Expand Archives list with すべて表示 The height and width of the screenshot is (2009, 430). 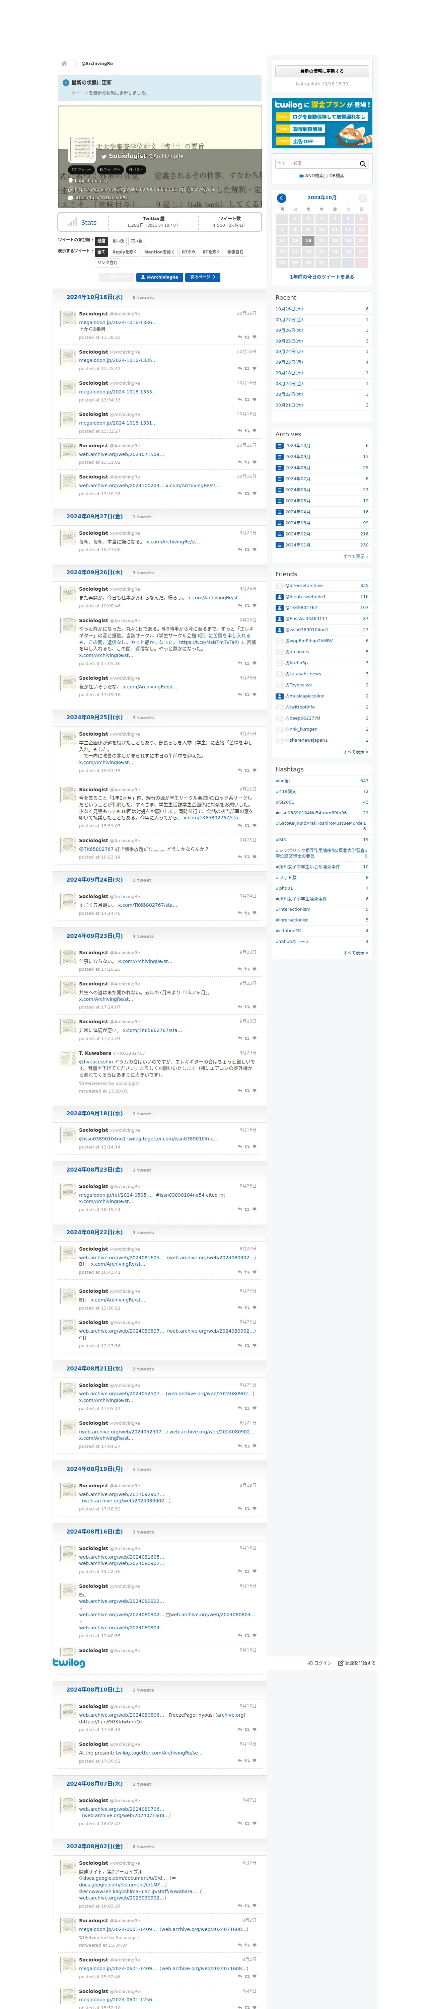point(356,556)
